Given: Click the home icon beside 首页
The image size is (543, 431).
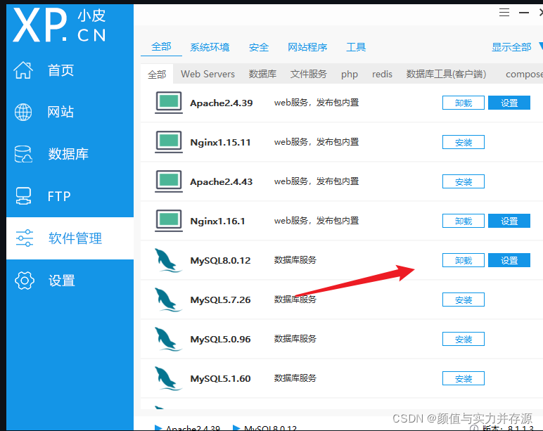Looking at the screenshot, I should 23,70.
